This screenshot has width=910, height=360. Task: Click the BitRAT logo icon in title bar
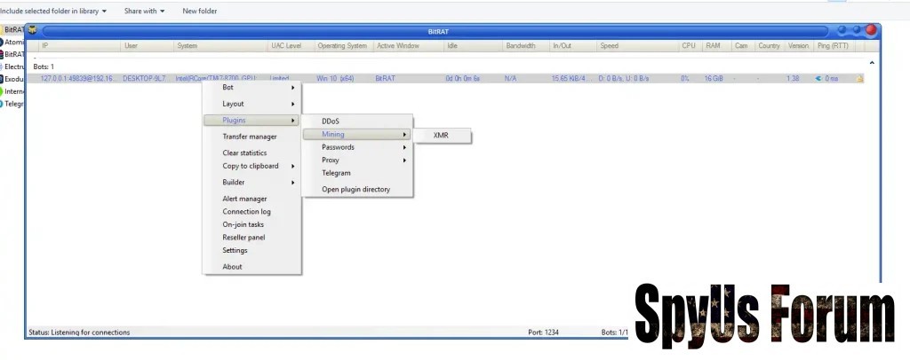pyautogui.click(x=33, y=30)
